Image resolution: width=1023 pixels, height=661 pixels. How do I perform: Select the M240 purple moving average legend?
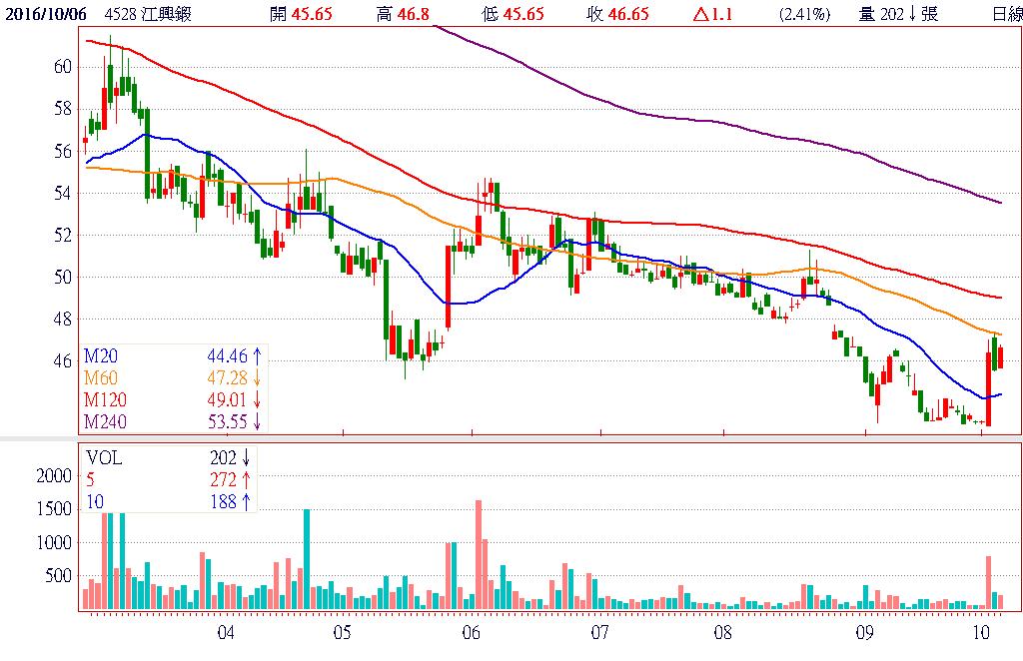click(x=104, y=421)
